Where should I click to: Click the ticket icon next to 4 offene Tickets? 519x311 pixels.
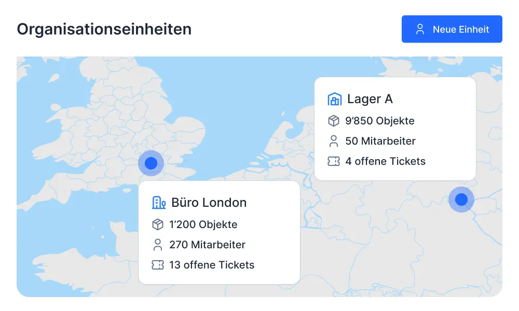334,161
